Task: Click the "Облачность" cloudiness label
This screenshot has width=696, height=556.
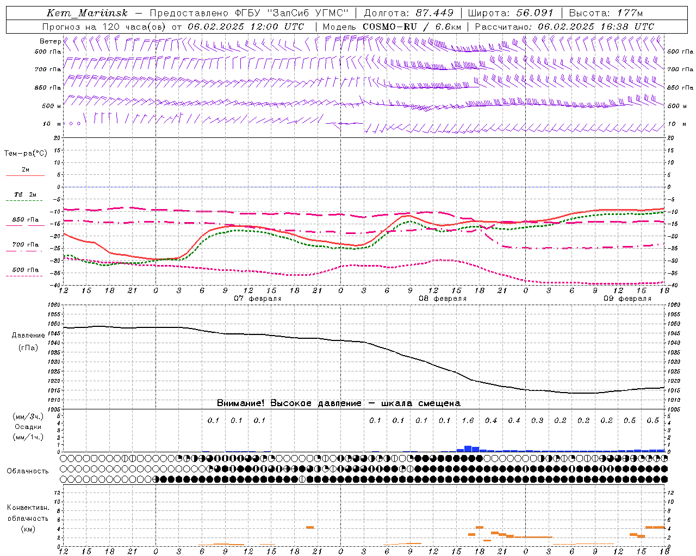Action: tap(28, 471)
